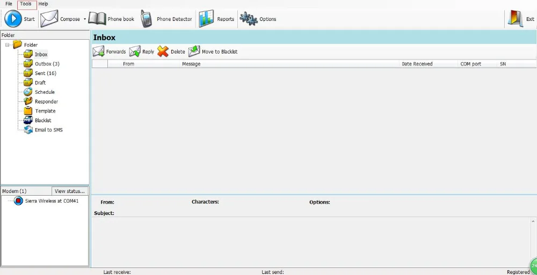Image resolution: width=537 pixels, height=275 pixels.
Task: Collapse the root Folder tree node
Action: [x=7, y=45]
